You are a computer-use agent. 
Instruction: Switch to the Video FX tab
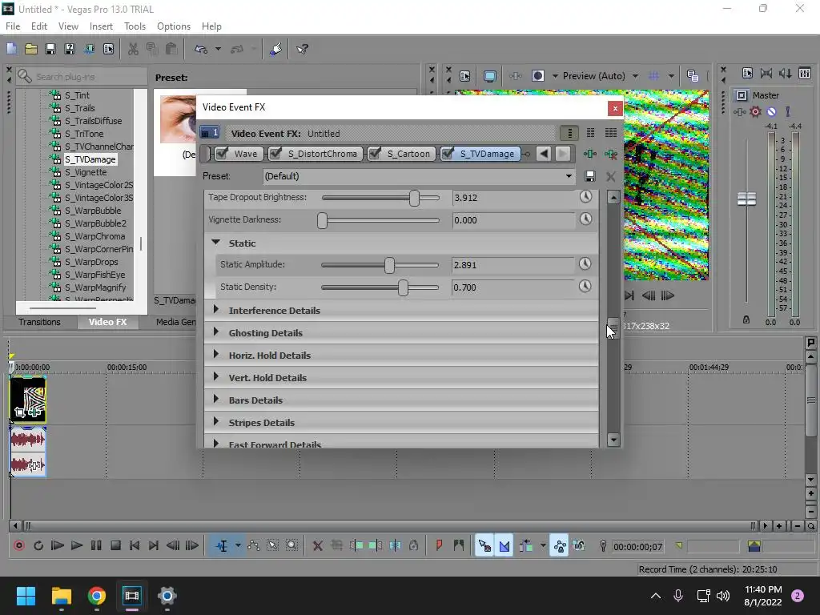pyautogui.click(x=108, y=322)
